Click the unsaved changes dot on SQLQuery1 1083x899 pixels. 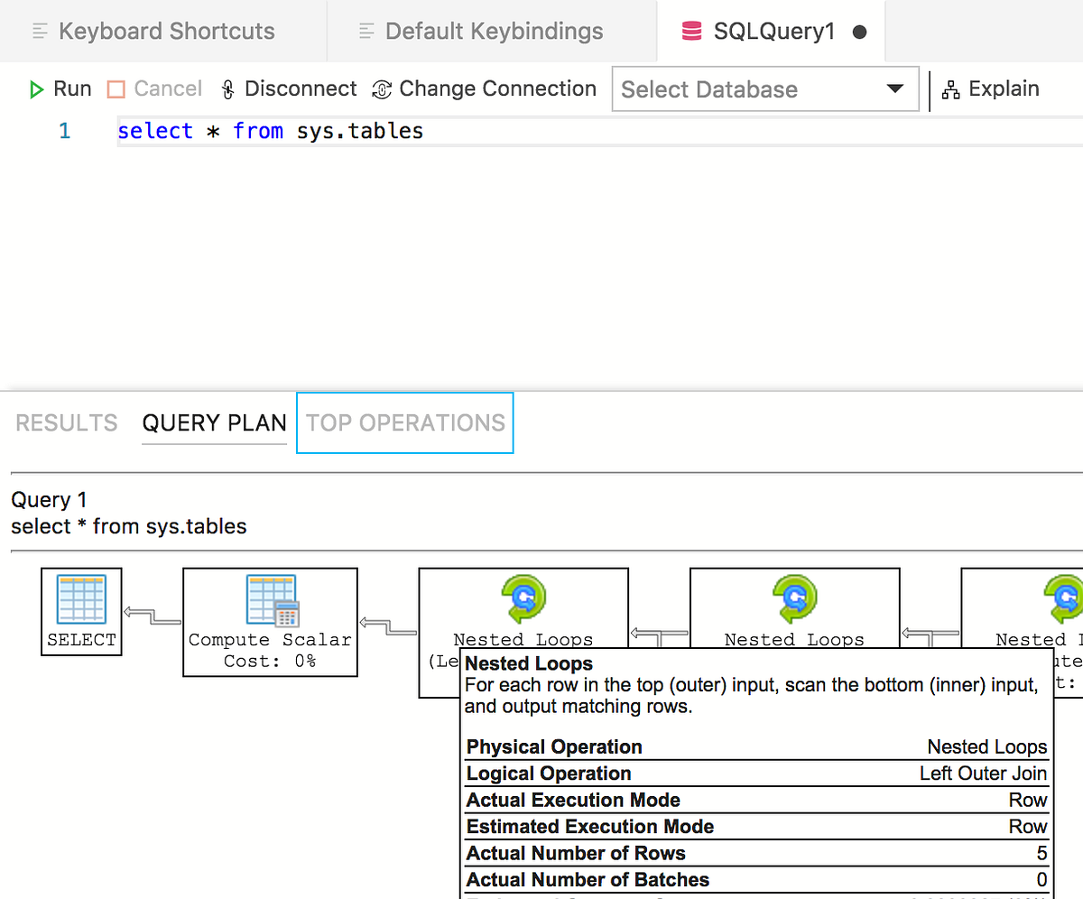[x=858, y=30]
